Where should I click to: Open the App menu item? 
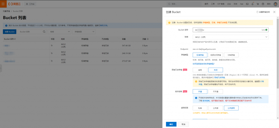click(241, 4)
